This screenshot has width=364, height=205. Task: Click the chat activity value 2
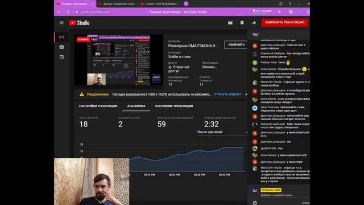[x=120, y=124]
